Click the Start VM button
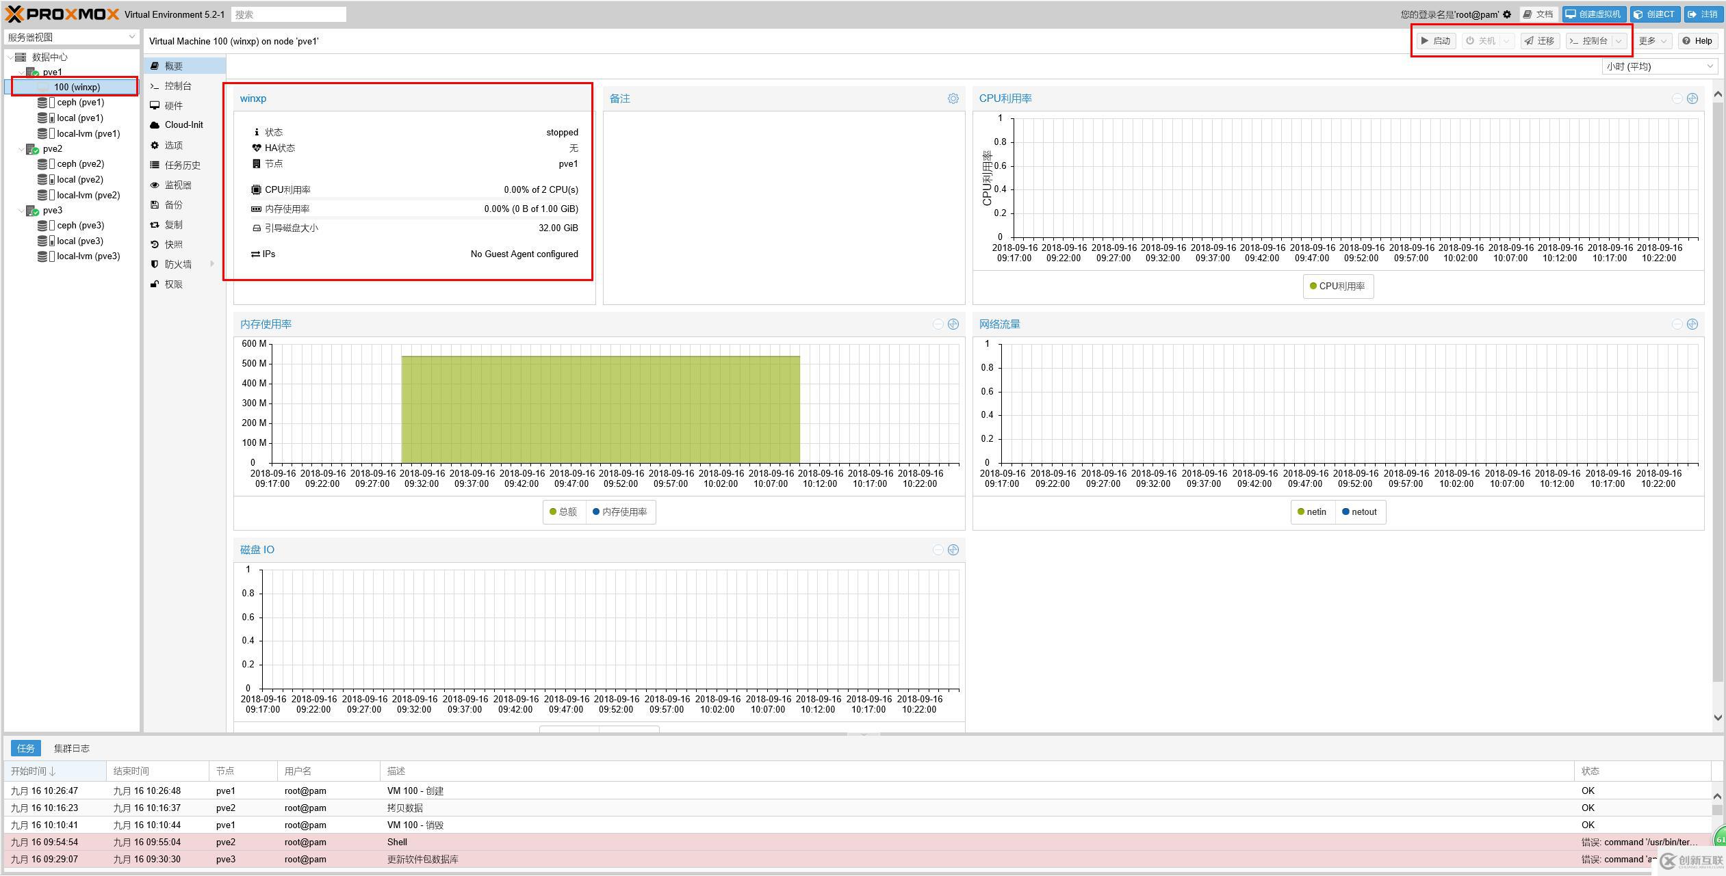 click(1436, 41)
